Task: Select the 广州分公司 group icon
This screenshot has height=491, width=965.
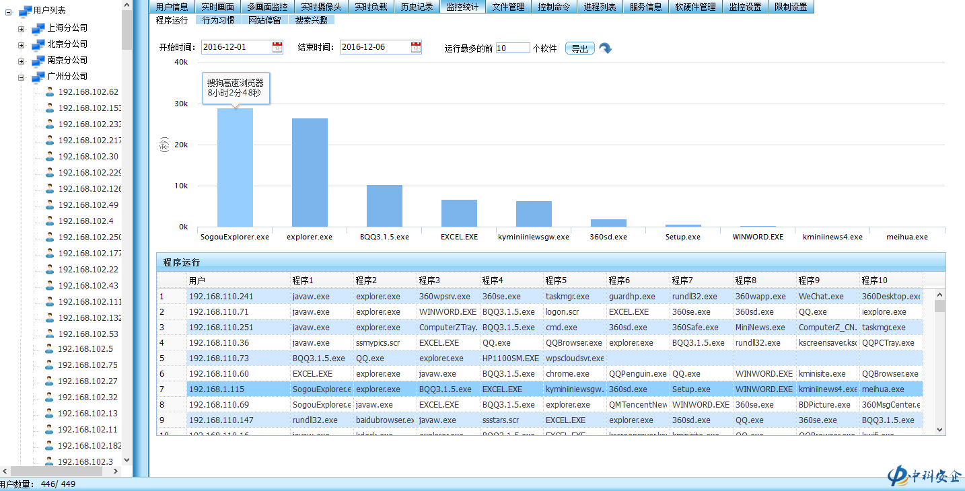Action: click(38, 77)
